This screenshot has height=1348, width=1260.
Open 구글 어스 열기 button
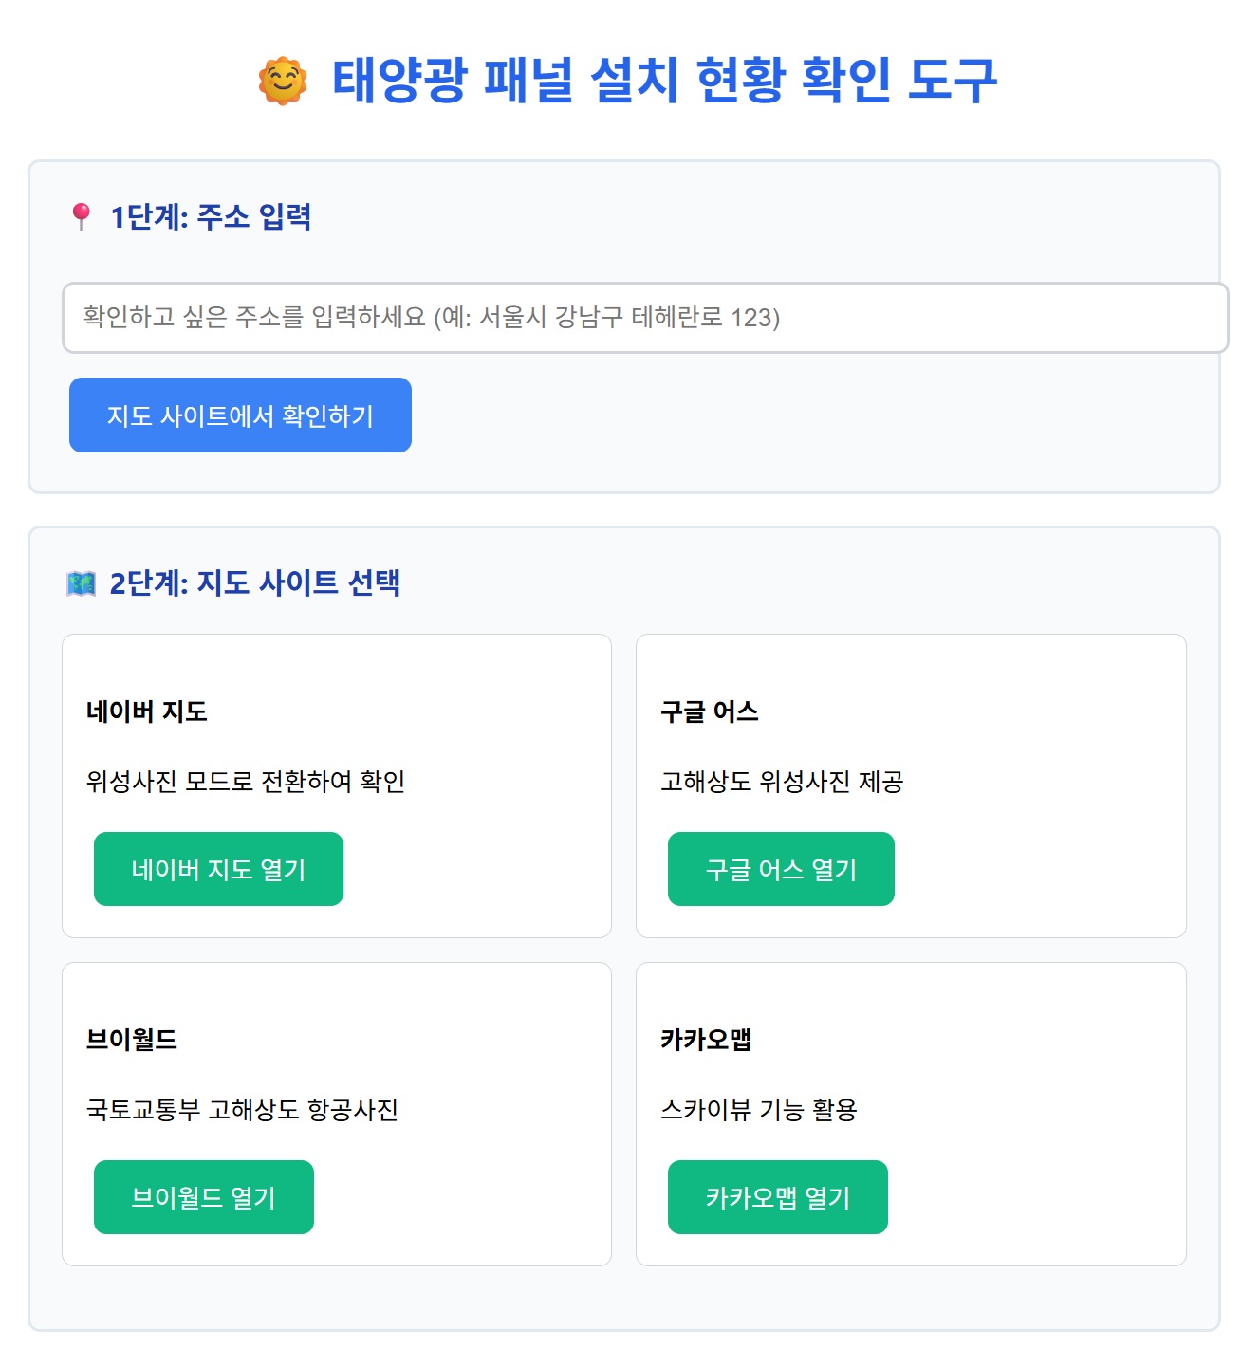tap(781, 869)
